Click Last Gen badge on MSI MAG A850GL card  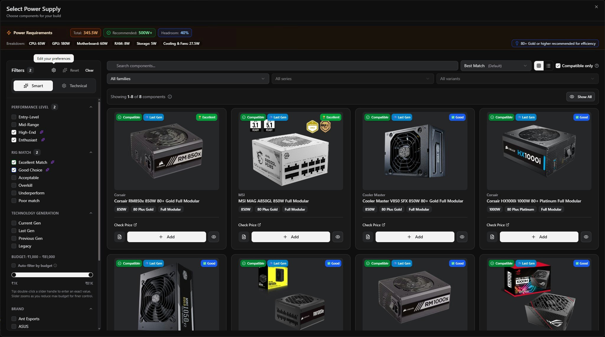point(278,117)
